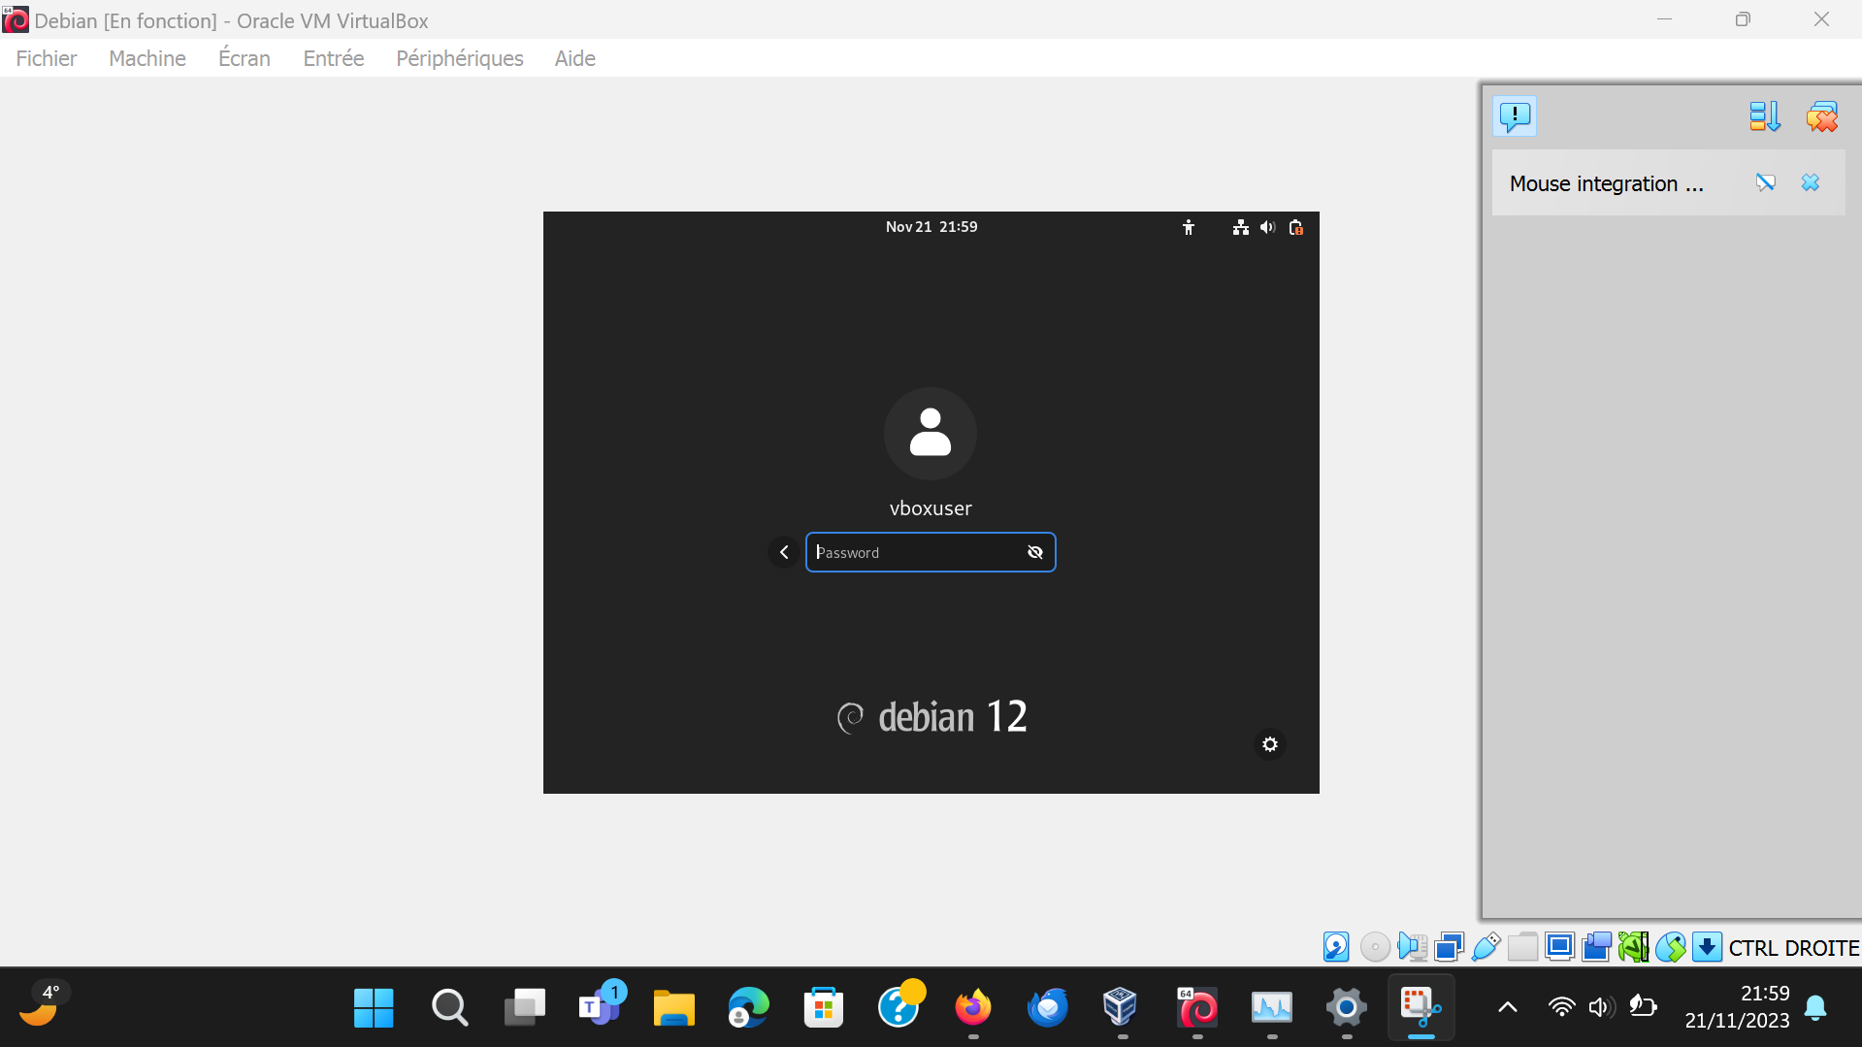The image size is (1862, 1047).
Task: Dismiss the Mouse integration notification
Action: tap(1811, 182)
